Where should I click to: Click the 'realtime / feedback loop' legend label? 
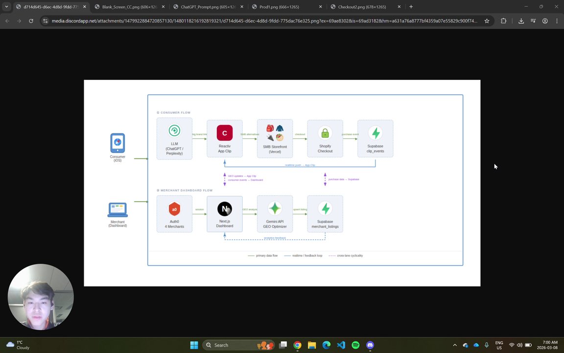307,256
